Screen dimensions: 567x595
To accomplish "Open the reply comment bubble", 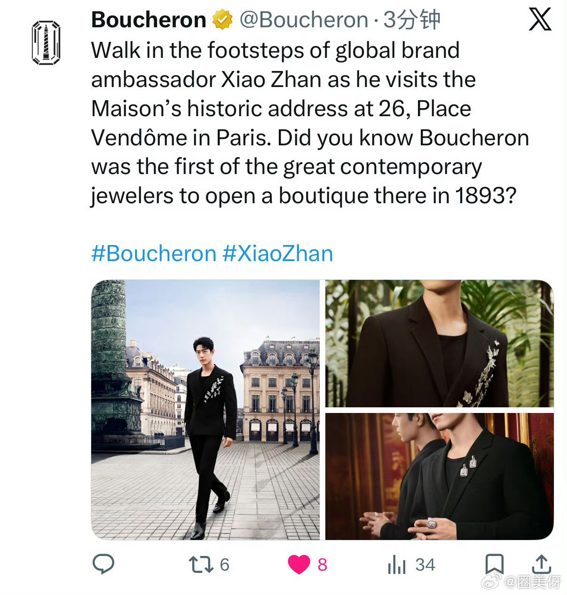I will [x=103, y=563].
